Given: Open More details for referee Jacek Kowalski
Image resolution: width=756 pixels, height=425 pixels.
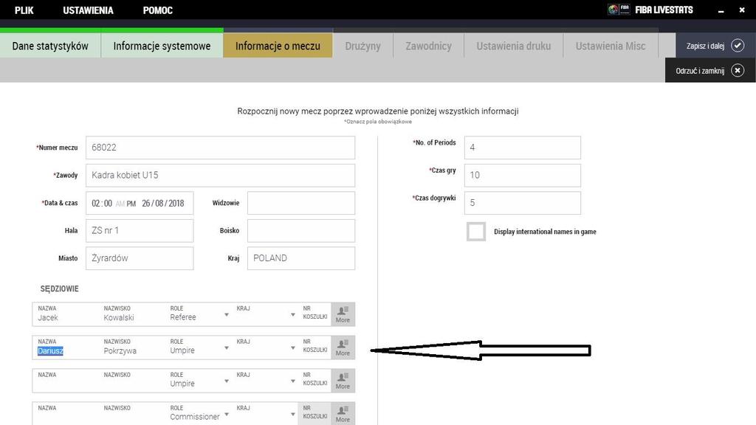Looking at the screenshot, I should pyautogui.click(x=343, y=314).
